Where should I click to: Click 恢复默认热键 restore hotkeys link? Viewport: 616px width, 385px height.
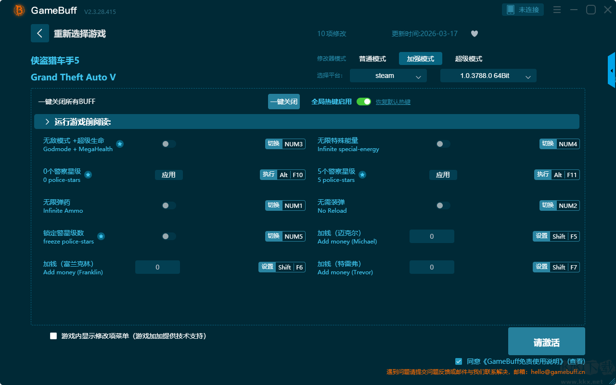coord(393,102)
